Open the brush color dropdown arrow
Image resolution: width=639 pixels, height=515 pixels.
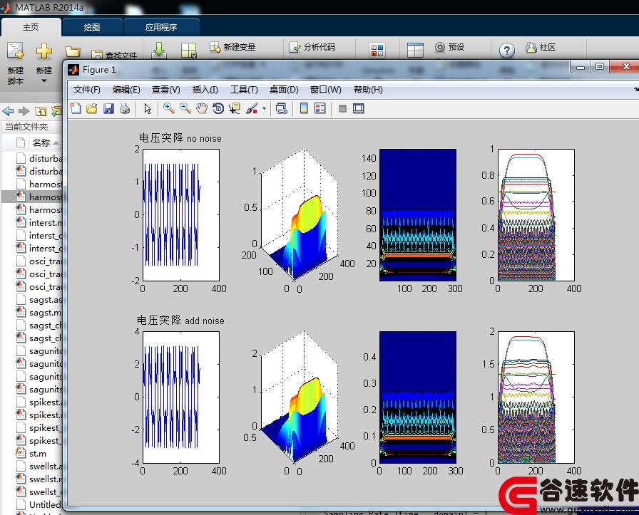(264, 109)
